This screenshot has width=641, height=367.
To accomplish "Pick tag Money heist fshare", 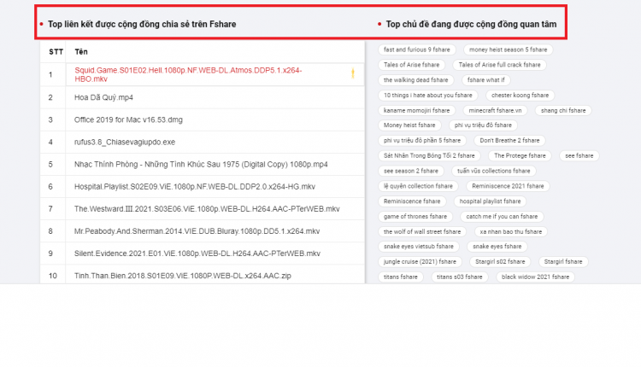I will coord(409,125).
